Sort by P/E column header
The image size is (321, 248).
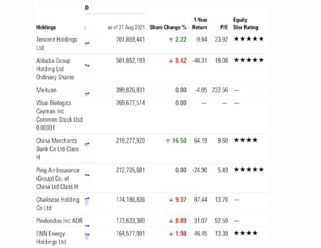[224, 28]
